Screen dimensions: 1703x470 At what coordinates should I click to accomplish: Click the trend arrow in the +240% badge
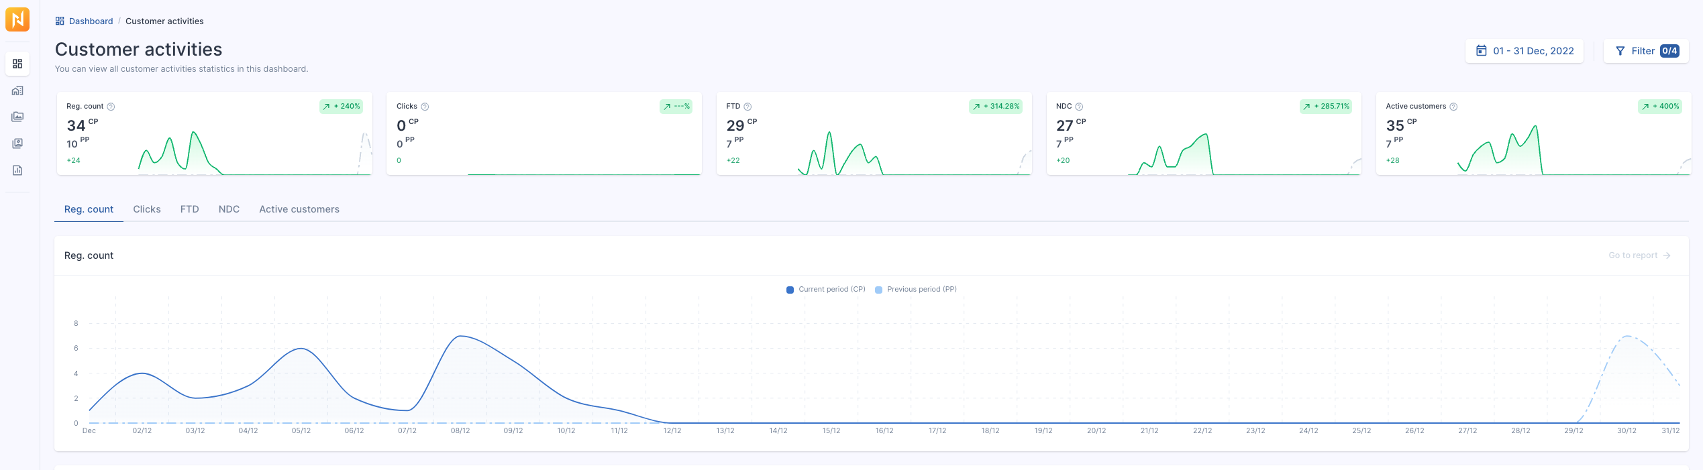tap(327, 107)
